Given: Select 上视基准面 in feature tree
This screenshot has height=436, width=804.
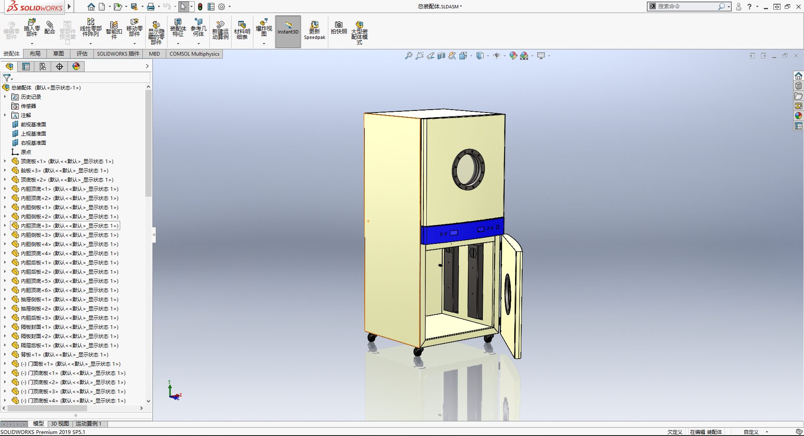Looking at the screenshot, I should coord(33,133).
